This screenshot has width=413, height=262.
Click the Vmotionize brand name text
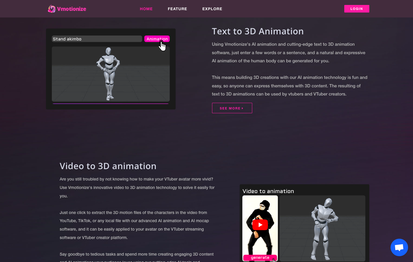pos(72,9)
